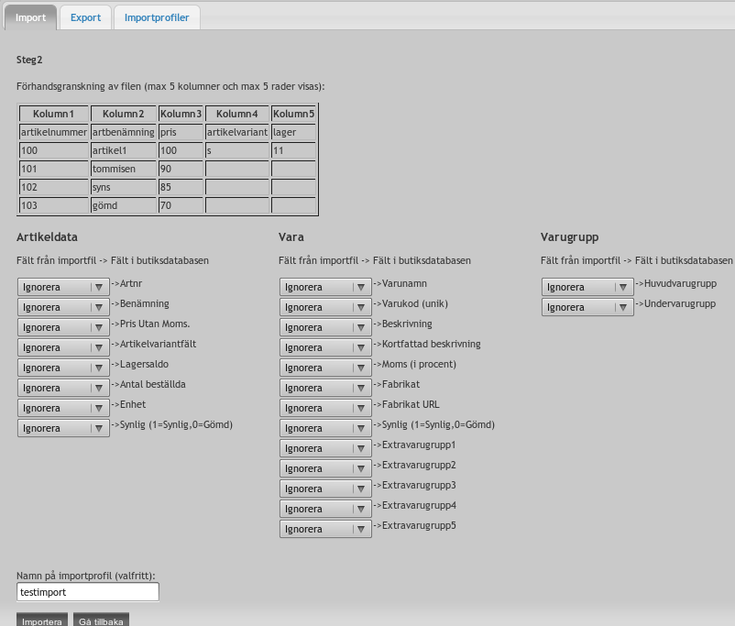The width and height of the screenshot is (735, 626).
Task: Switch to the Import tab
Action: (30, 17)
